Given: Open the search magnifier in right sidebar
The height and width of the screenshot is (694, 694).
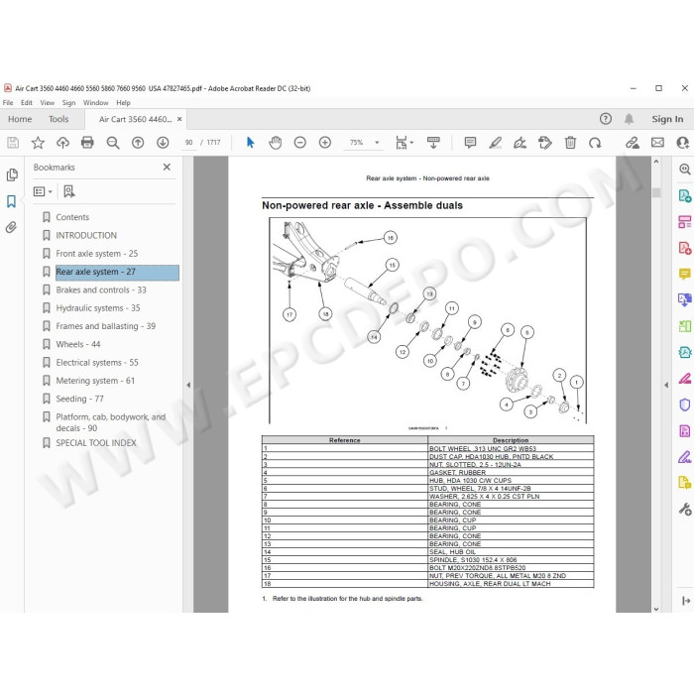Looking at the screenshot, I should pos(684,170).
